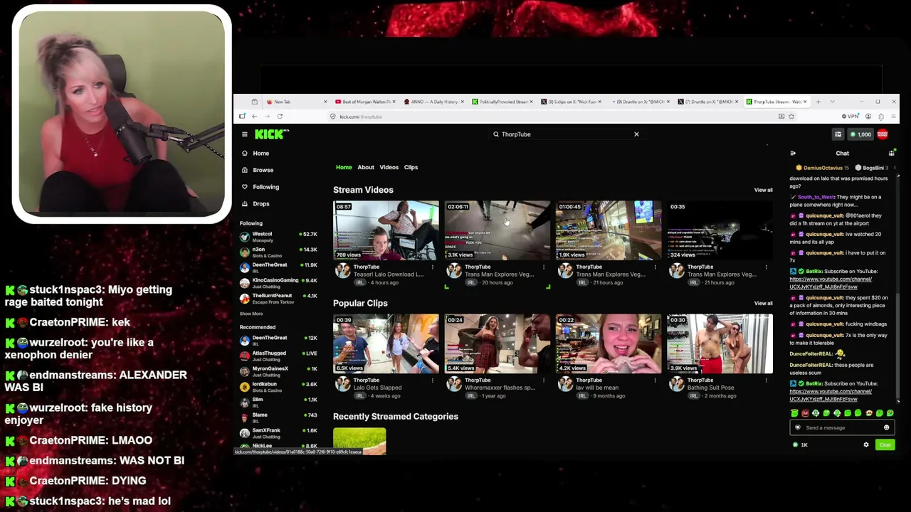The image size is (911, 512).
Task: Open the 1,000 points balance button
Action: (860, 134)
